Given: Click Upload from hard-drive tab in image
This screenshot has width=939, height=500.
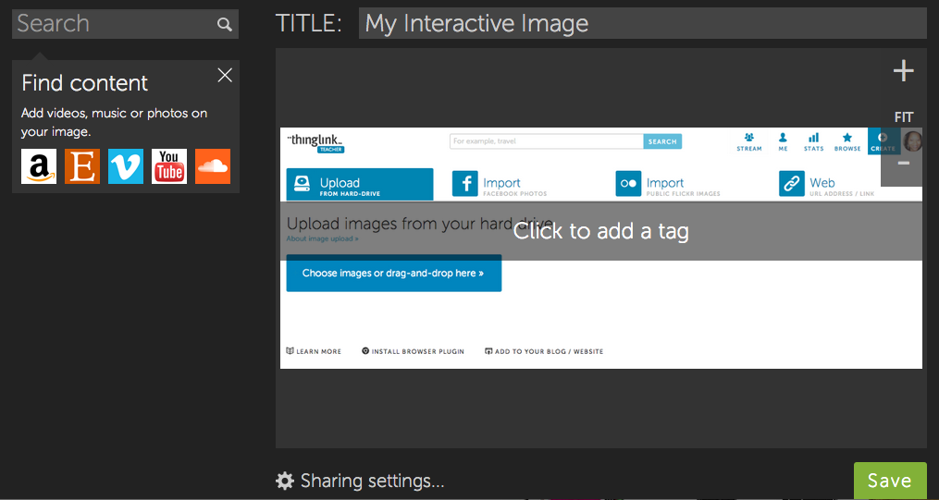Looking at the screenshot, I should point(359,184).
